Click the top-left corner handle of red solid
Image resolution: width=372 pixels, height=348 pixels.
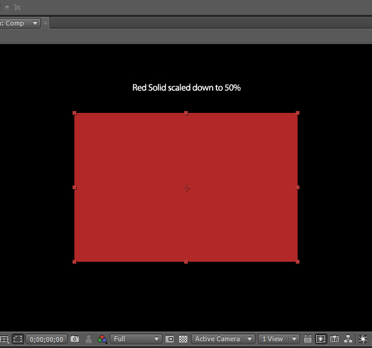coord(74,113)
